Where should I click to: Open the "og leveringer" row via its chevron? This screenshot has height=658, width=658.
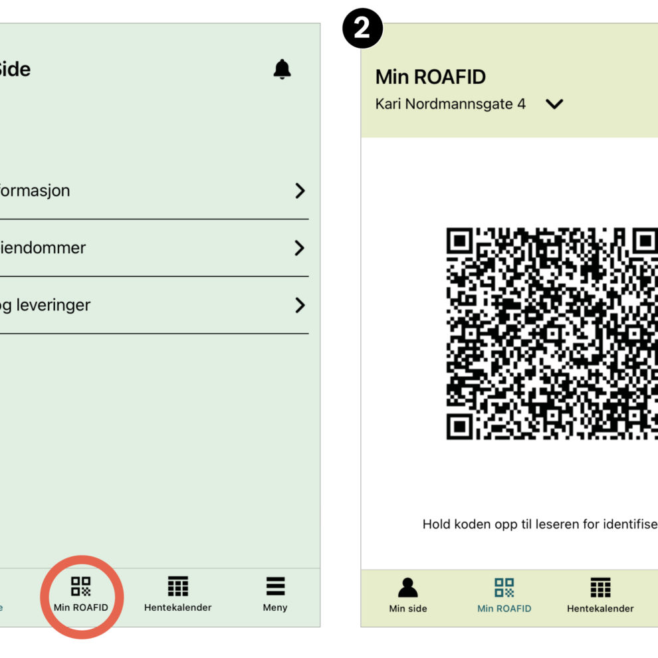(x=300, y=306)
